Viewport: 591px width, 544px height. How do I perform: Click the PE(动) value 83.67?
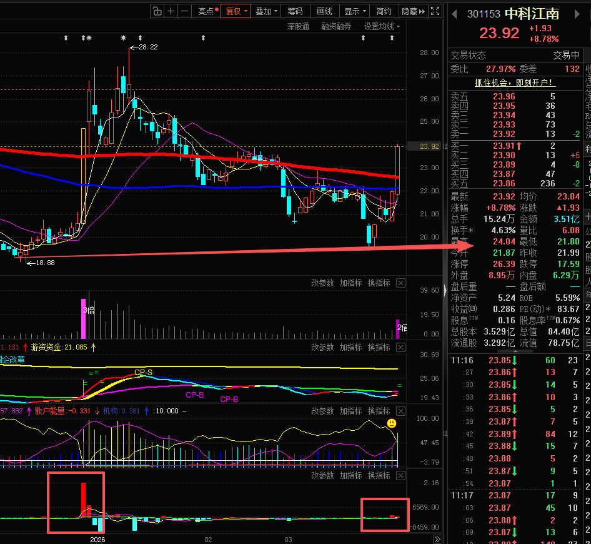pyautogui.click(x=569, y=309)
